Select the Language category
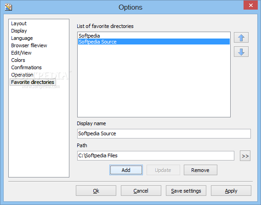Image resolution: width=261 pixels, height=205 pixels. pyautogui.click(x=22, y=38)
